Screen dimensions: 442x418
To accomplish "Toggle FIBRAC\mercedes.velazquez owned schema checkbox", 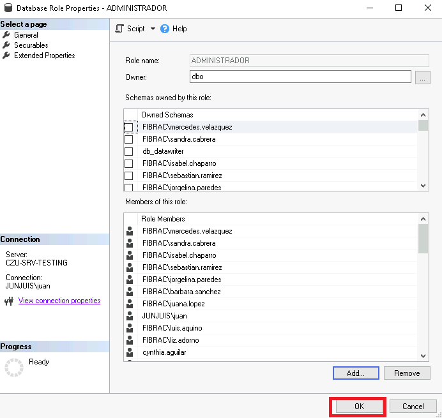I will [129, 127].
